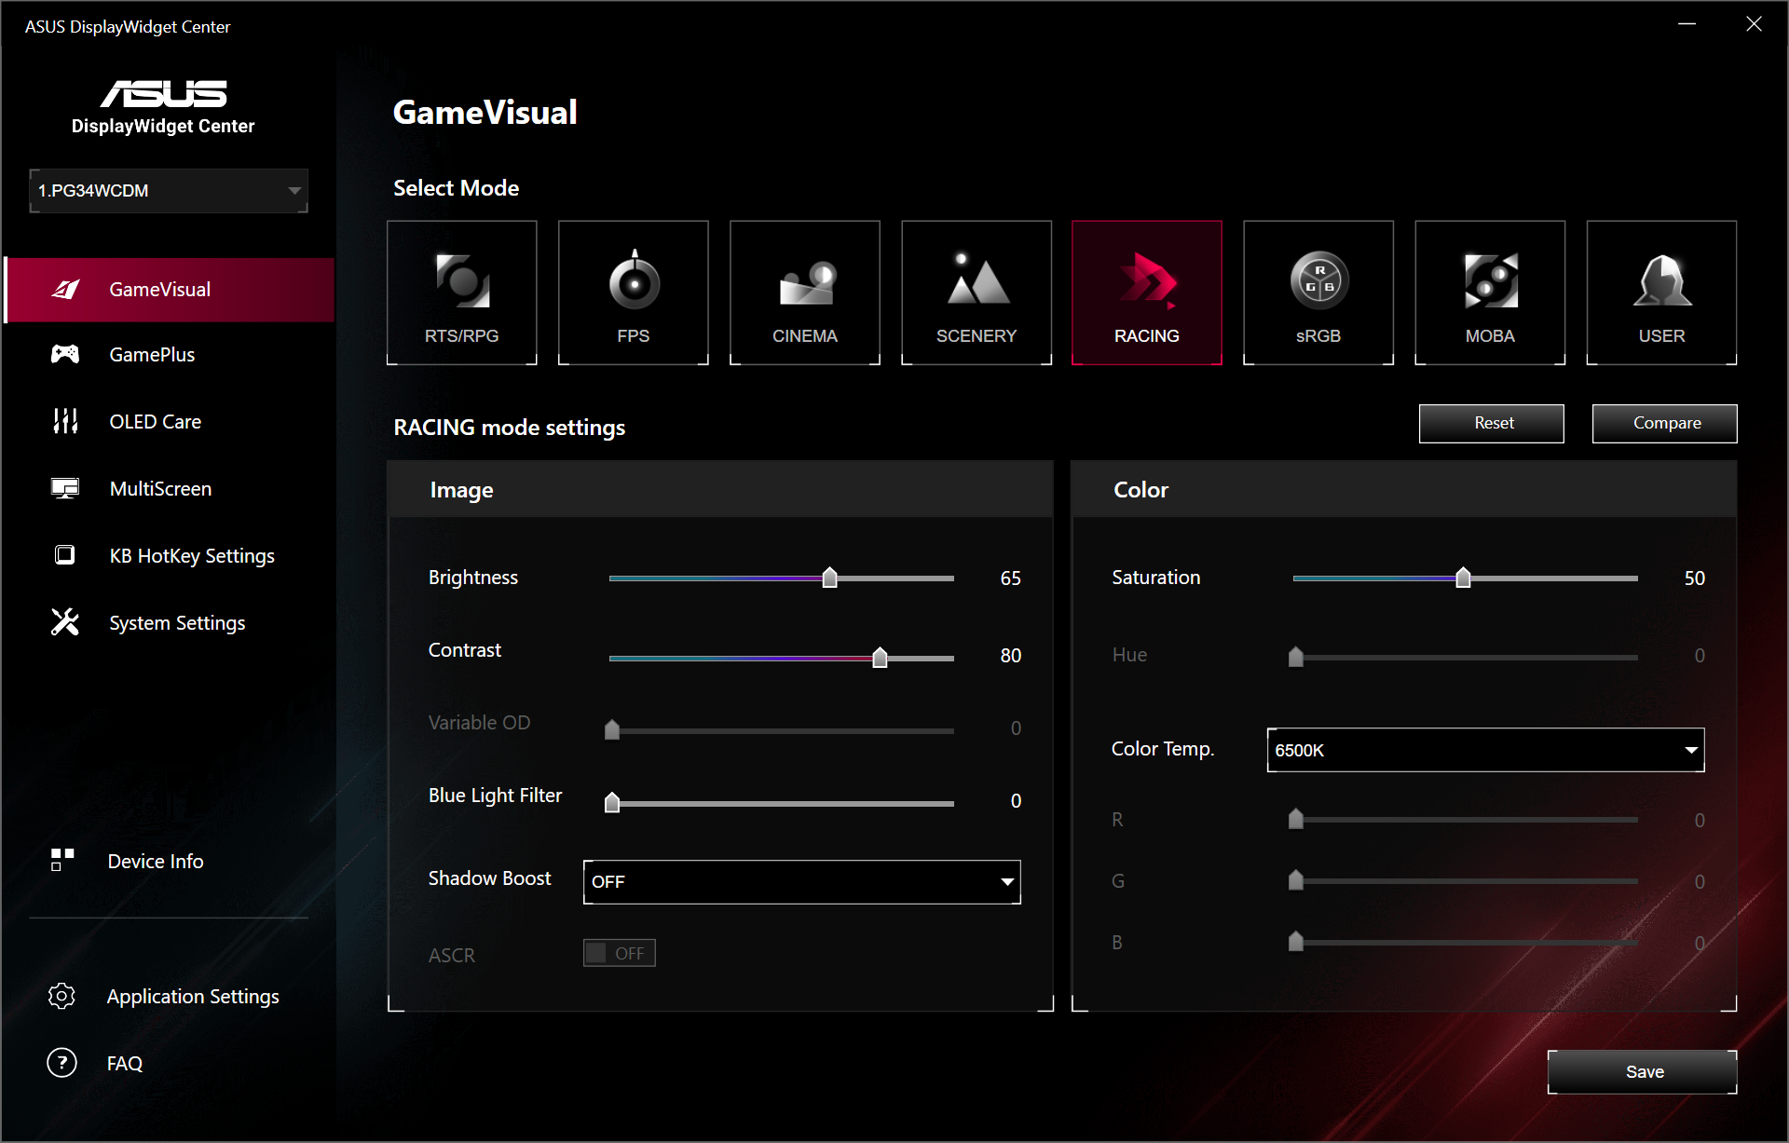The height and width of the screenshot is (1143, 1789).
Task: Switch to the USER mode icon
Action: (1661, 280)
